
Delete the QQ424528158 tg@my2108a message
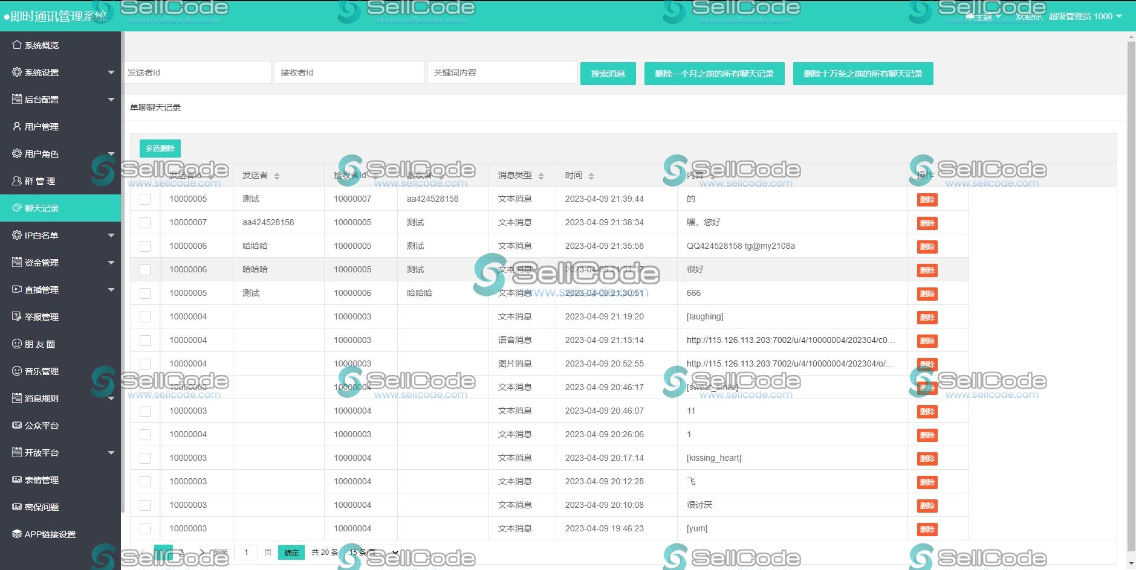(x=927, y=246)
